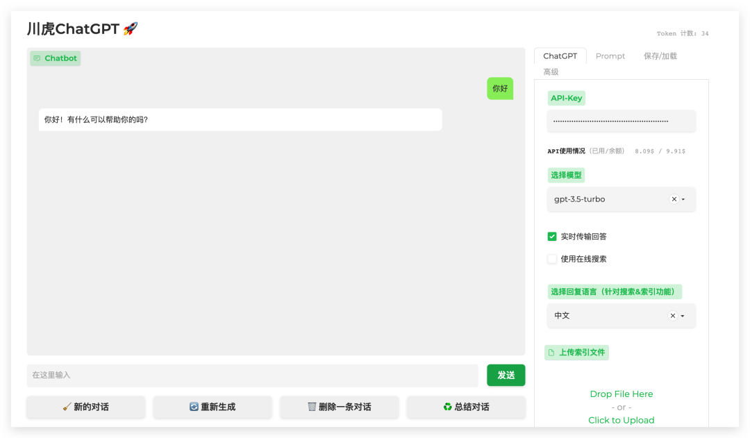The image size is (750, 438).
Task: Click the Click to Upload link
Action: [x=621, y=420]
